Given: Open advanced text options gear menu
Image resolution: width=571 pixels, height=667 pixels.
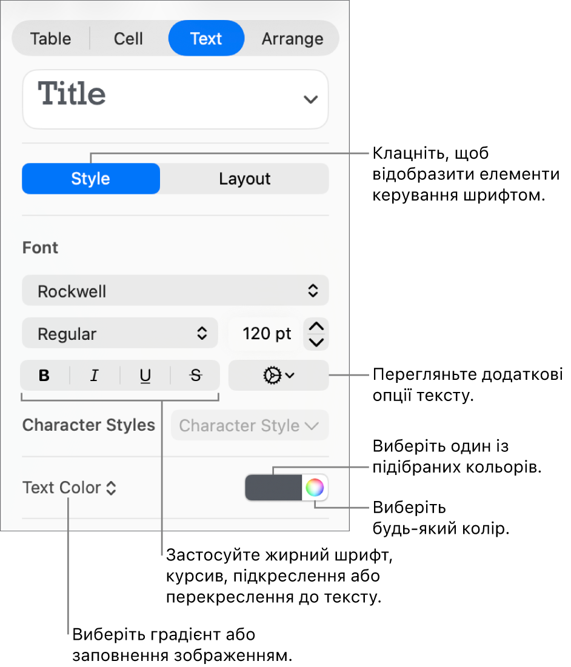Looking at the screenshot, I should point(279,376).
